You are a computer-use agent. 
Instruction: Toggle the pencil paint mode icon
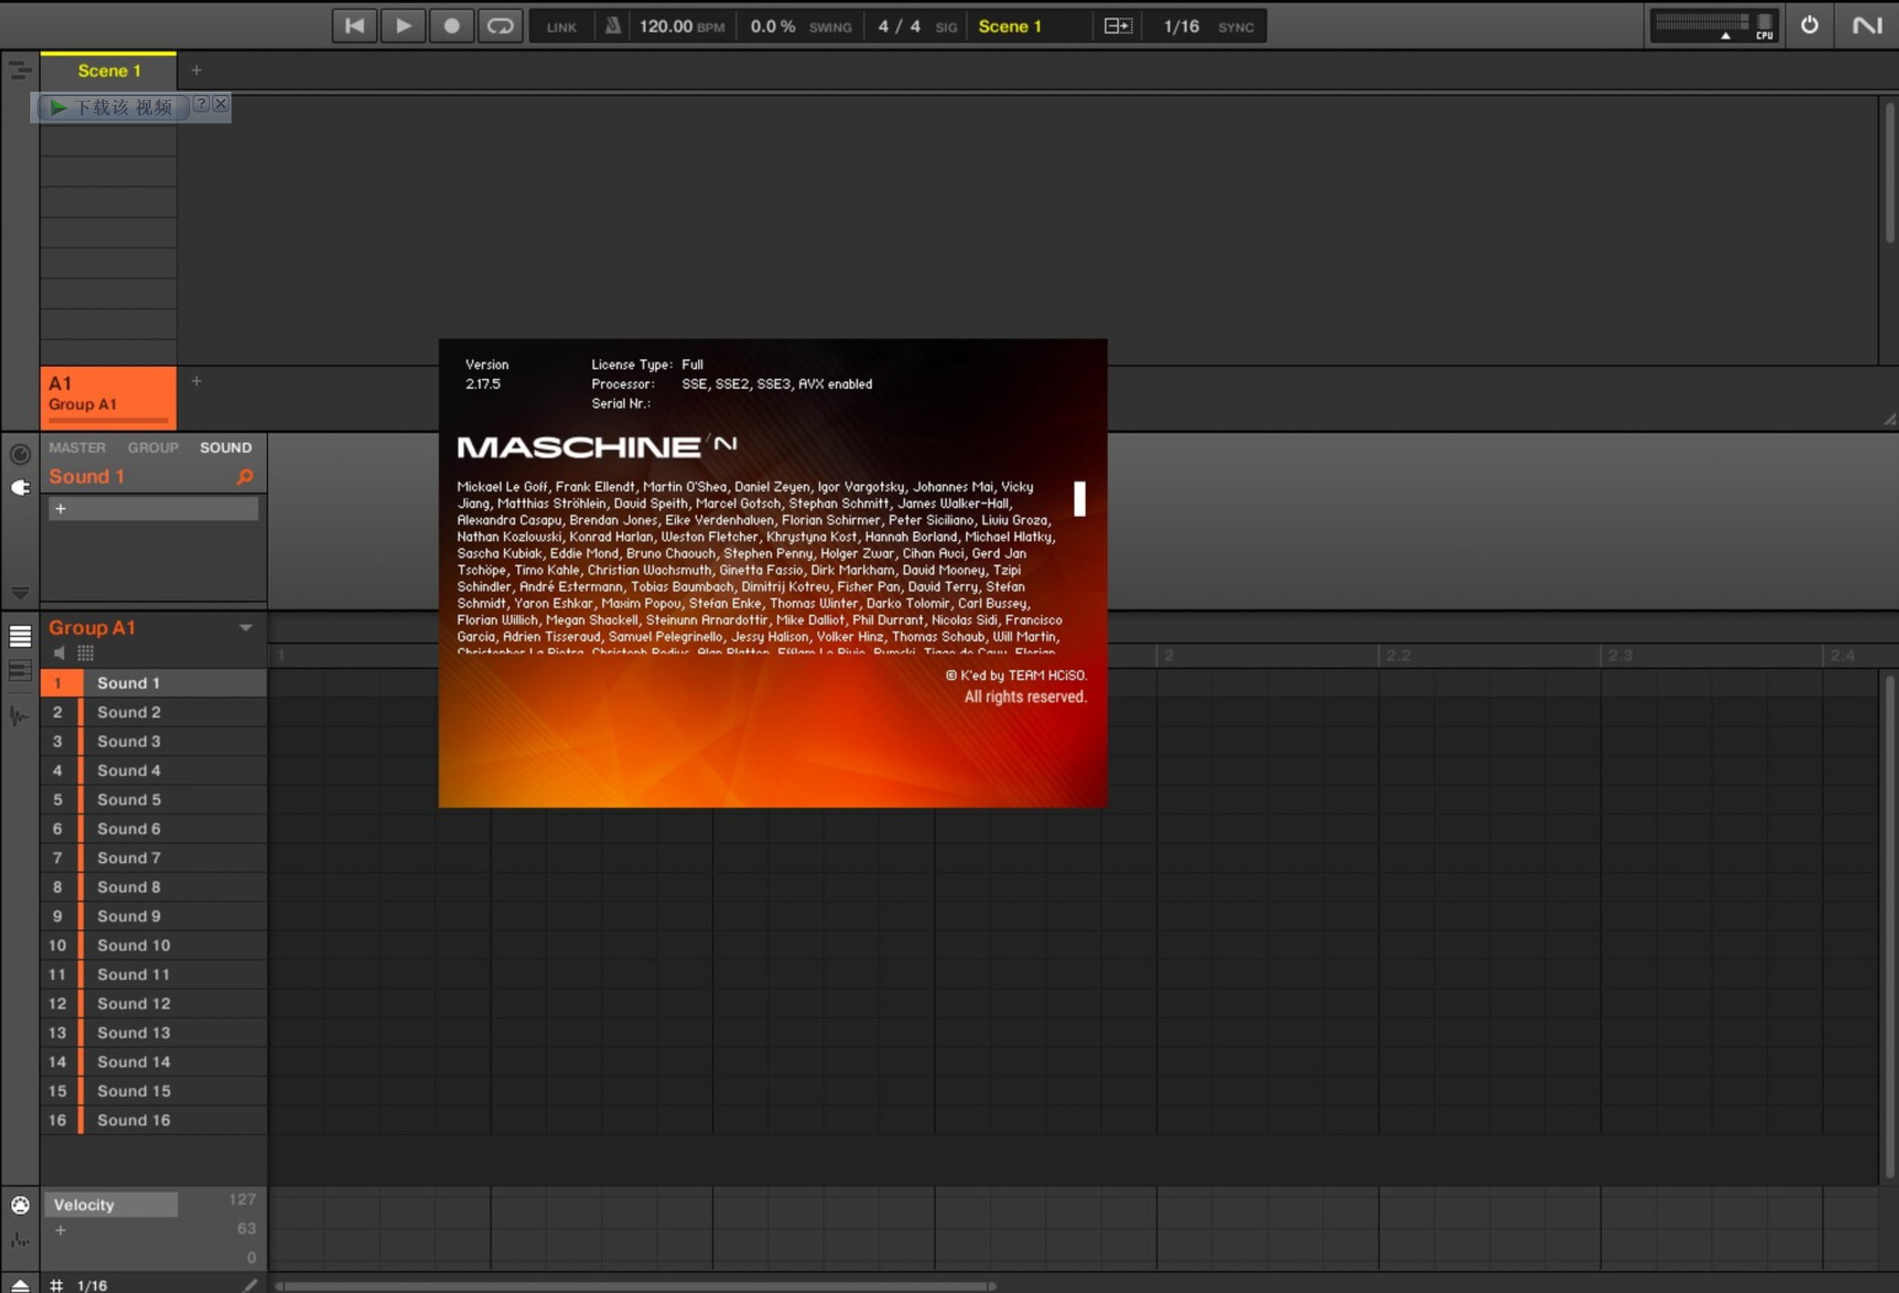(x=250, y=1285)
